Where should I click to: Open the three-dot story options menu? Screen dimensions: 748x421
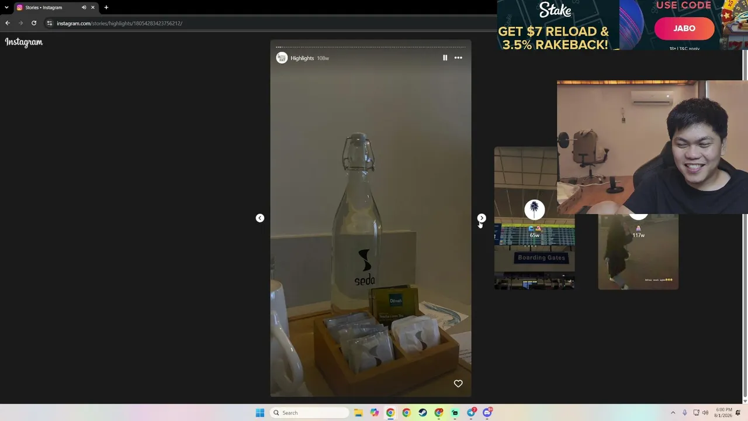458,58
